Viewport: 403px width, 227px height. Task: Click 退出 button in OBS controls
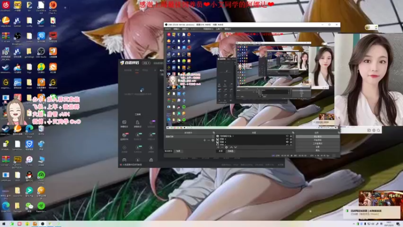coord(318,150)
